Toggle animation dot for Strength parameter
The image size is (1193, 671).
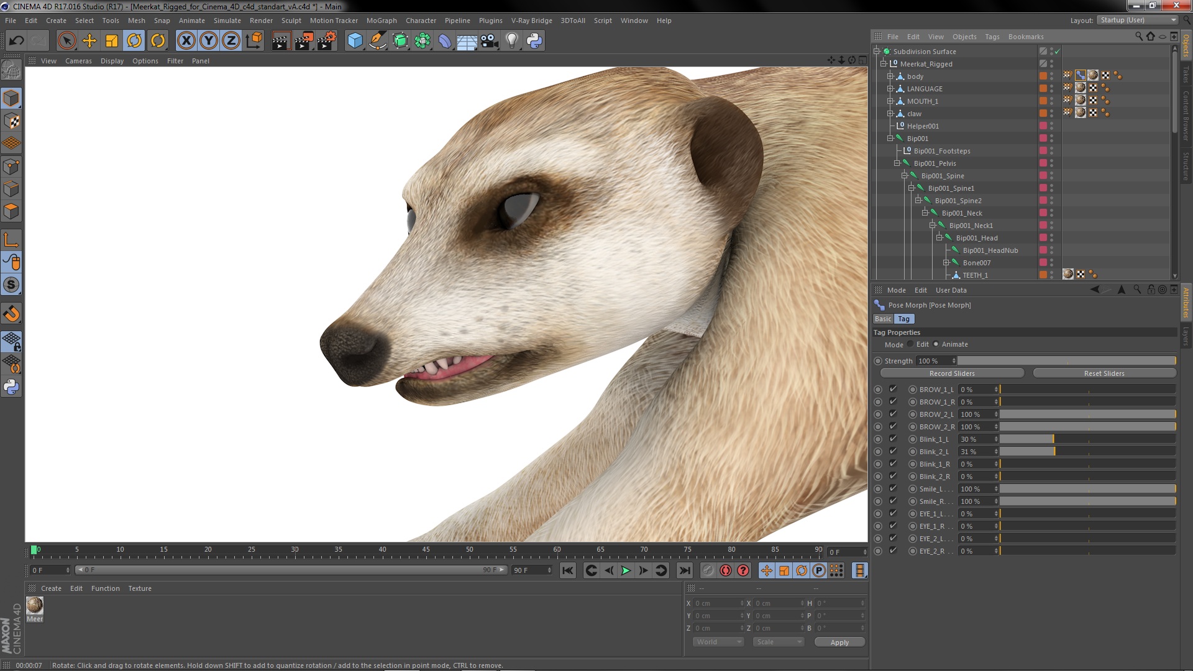tap(878, 361)
